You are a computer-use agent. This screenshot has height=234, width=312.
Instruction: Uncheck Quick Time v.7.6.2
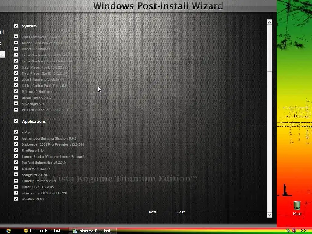16,97
